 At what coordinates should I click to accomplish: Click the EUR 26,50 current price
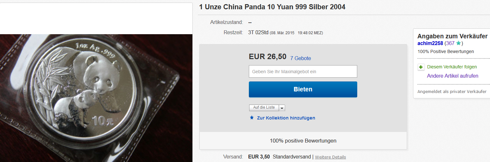pos(267,57)
